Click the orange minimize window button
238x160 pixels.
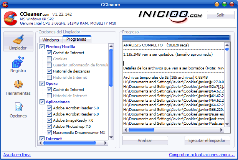pyautogui.click(x=217, y=4)
